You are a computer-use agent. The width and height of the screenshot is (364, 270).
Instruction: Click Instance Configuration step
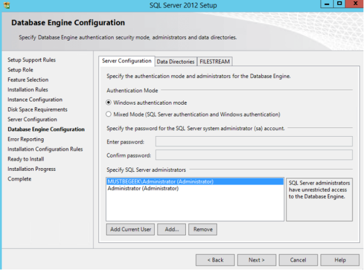click(35, 99)
